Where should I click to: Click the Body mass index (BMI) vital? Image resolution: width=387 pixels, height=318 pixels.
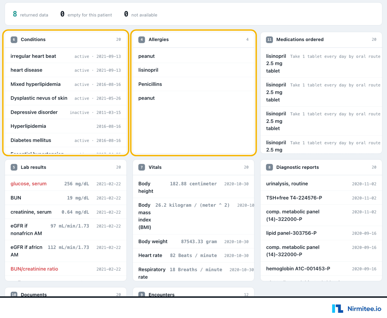click(x=193, y=216)
